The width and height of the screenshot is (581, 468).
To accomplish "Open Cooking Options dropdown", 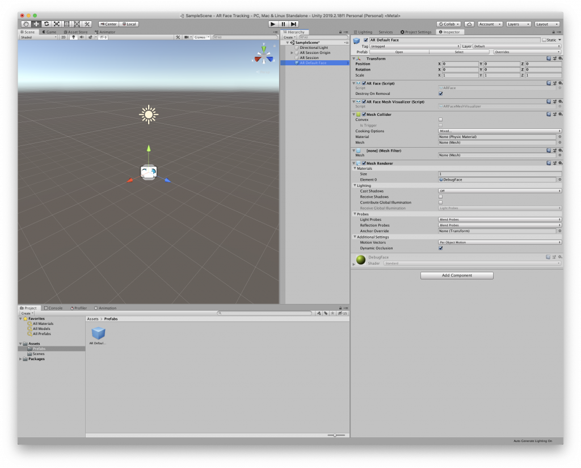I will pyautogui.click(x=500, y=131).
